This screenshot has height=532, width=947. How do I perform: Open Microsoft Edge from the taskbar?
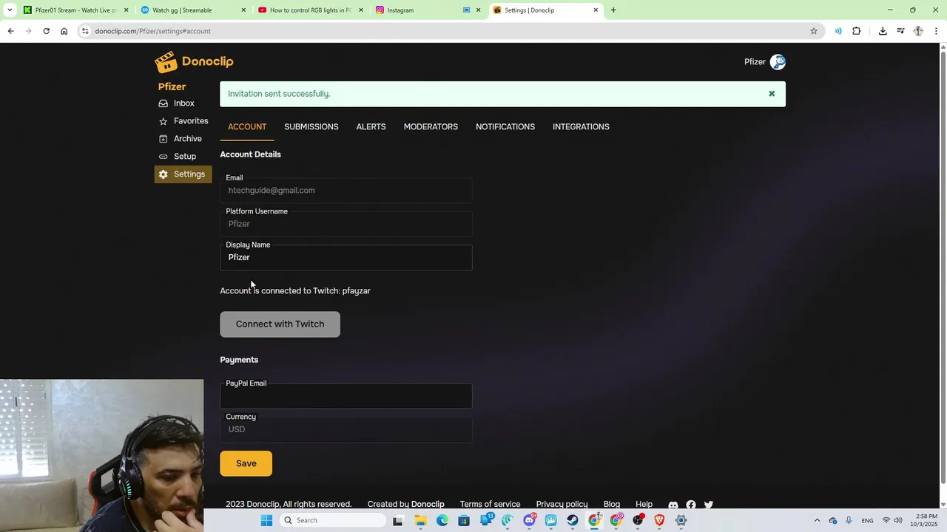442,520
